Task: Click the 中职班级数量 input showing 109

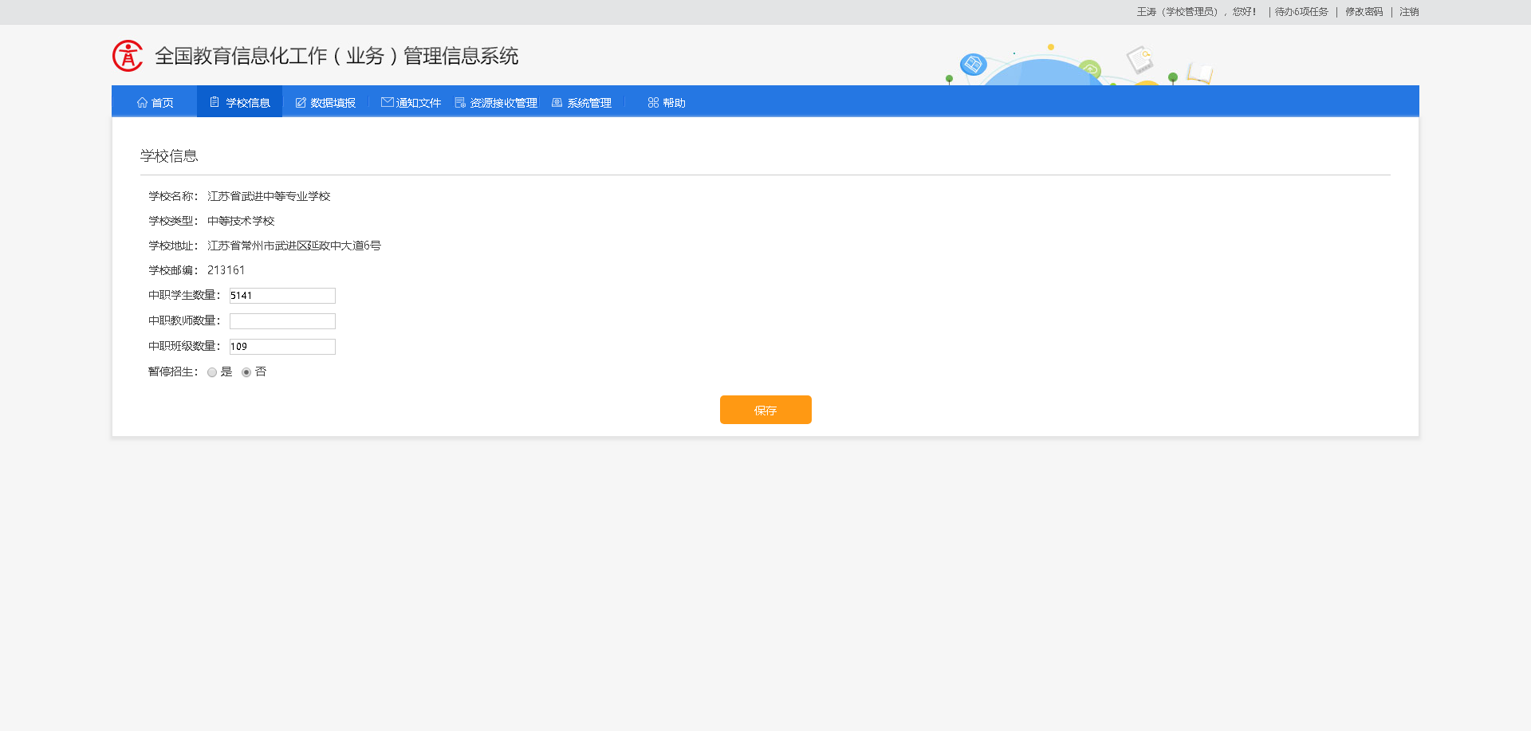Action: tap(281, 346)
